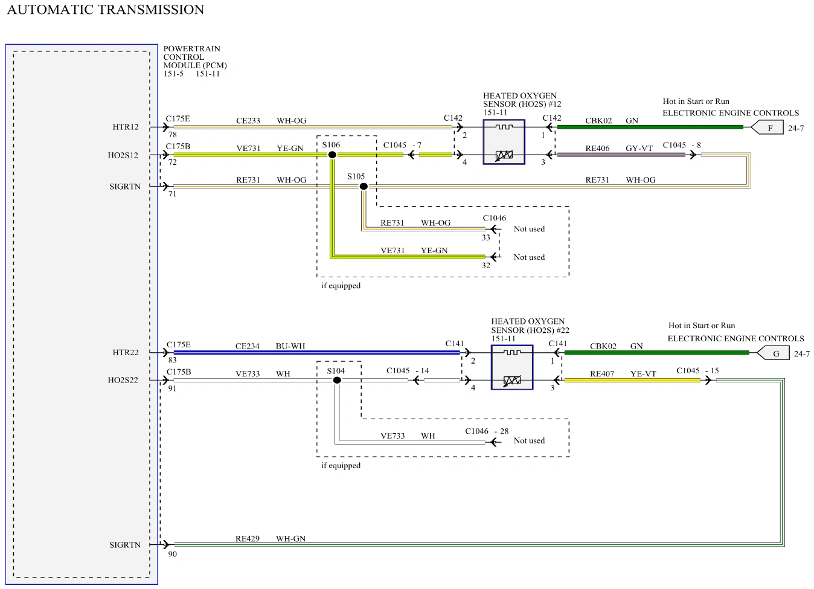Click the C175B connector label at pin 72
The width and height of the screenshot is (814, 589).
178,147
